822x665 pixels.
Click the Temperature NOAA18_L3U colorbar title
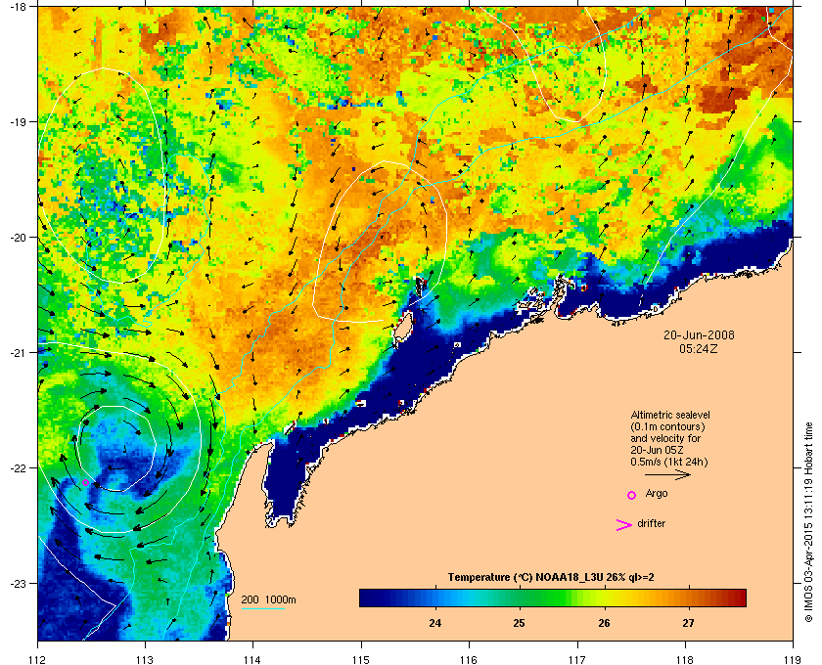[551, 578]
